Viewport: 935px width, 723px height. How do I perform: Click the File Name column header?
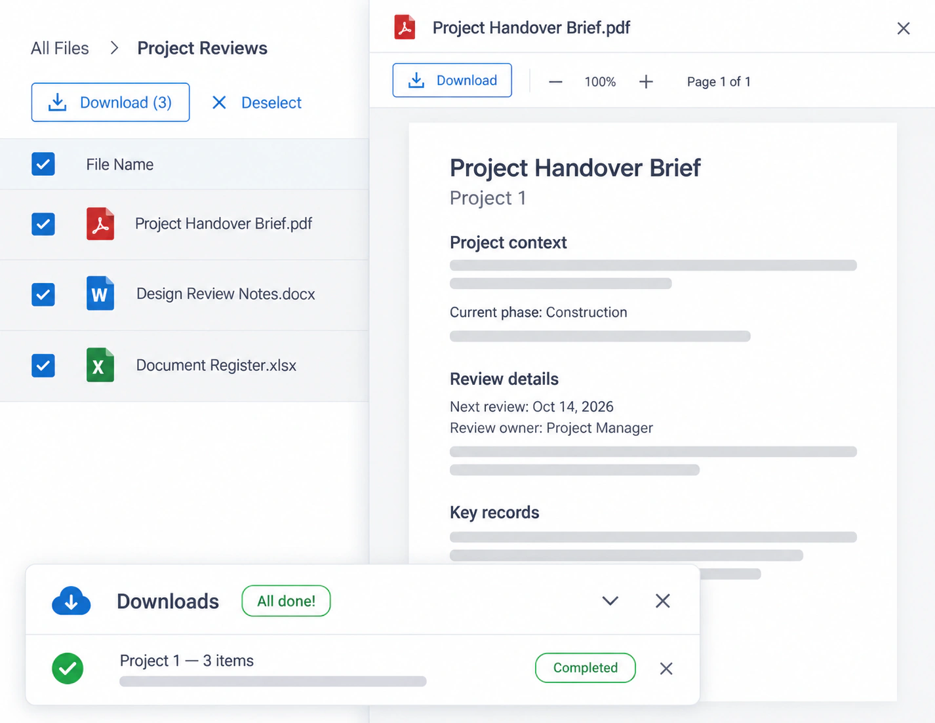click(119, 165)
